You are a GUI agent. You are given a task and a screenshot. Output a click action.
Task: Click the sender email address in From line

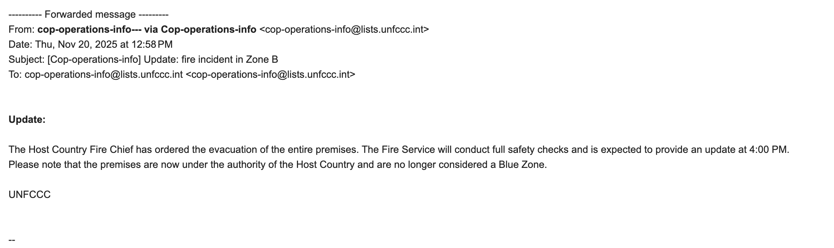pos(344,30)
